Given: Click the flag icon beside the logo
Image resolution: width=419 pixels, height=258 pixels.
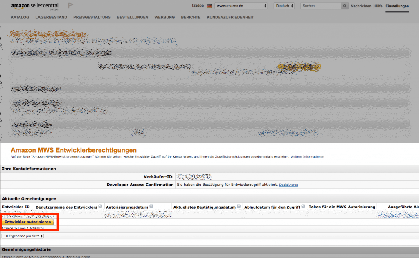Looking at the screenshot, I should (x=70, y=6).
